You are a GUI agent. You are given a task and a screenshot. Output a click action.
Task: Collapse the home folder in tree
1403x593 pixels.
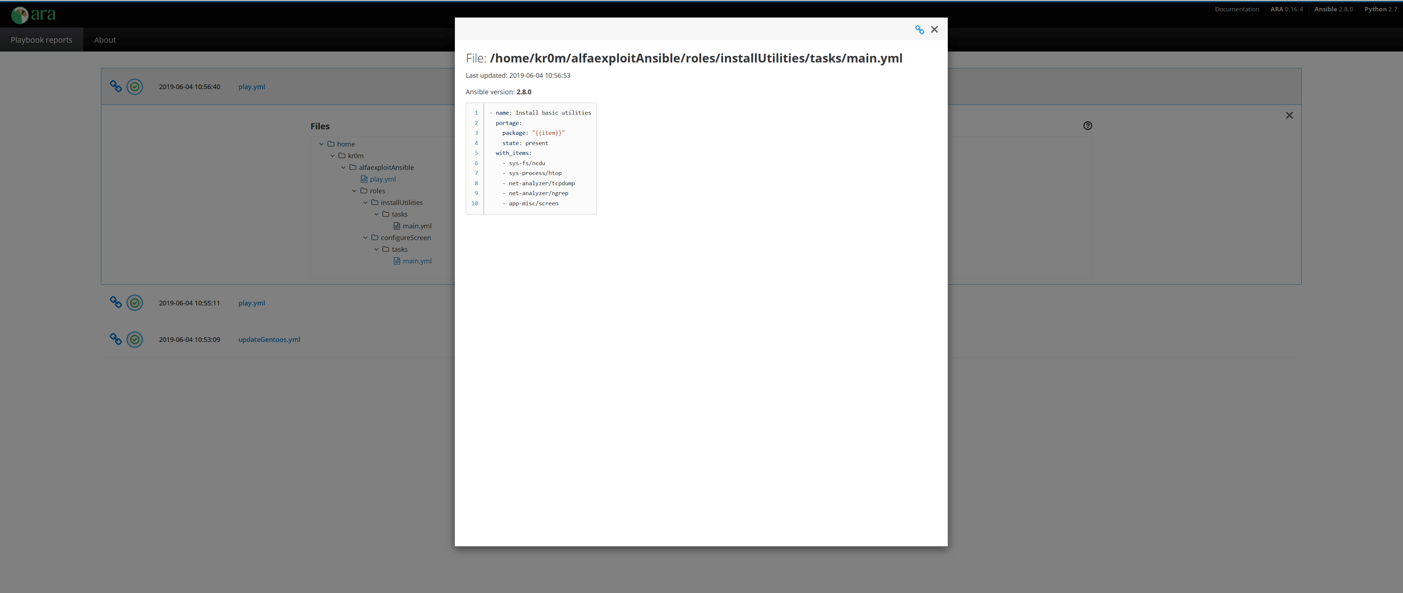coord(321,144)
